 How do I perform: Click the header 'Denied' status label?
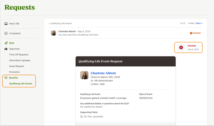click(197, 33)
